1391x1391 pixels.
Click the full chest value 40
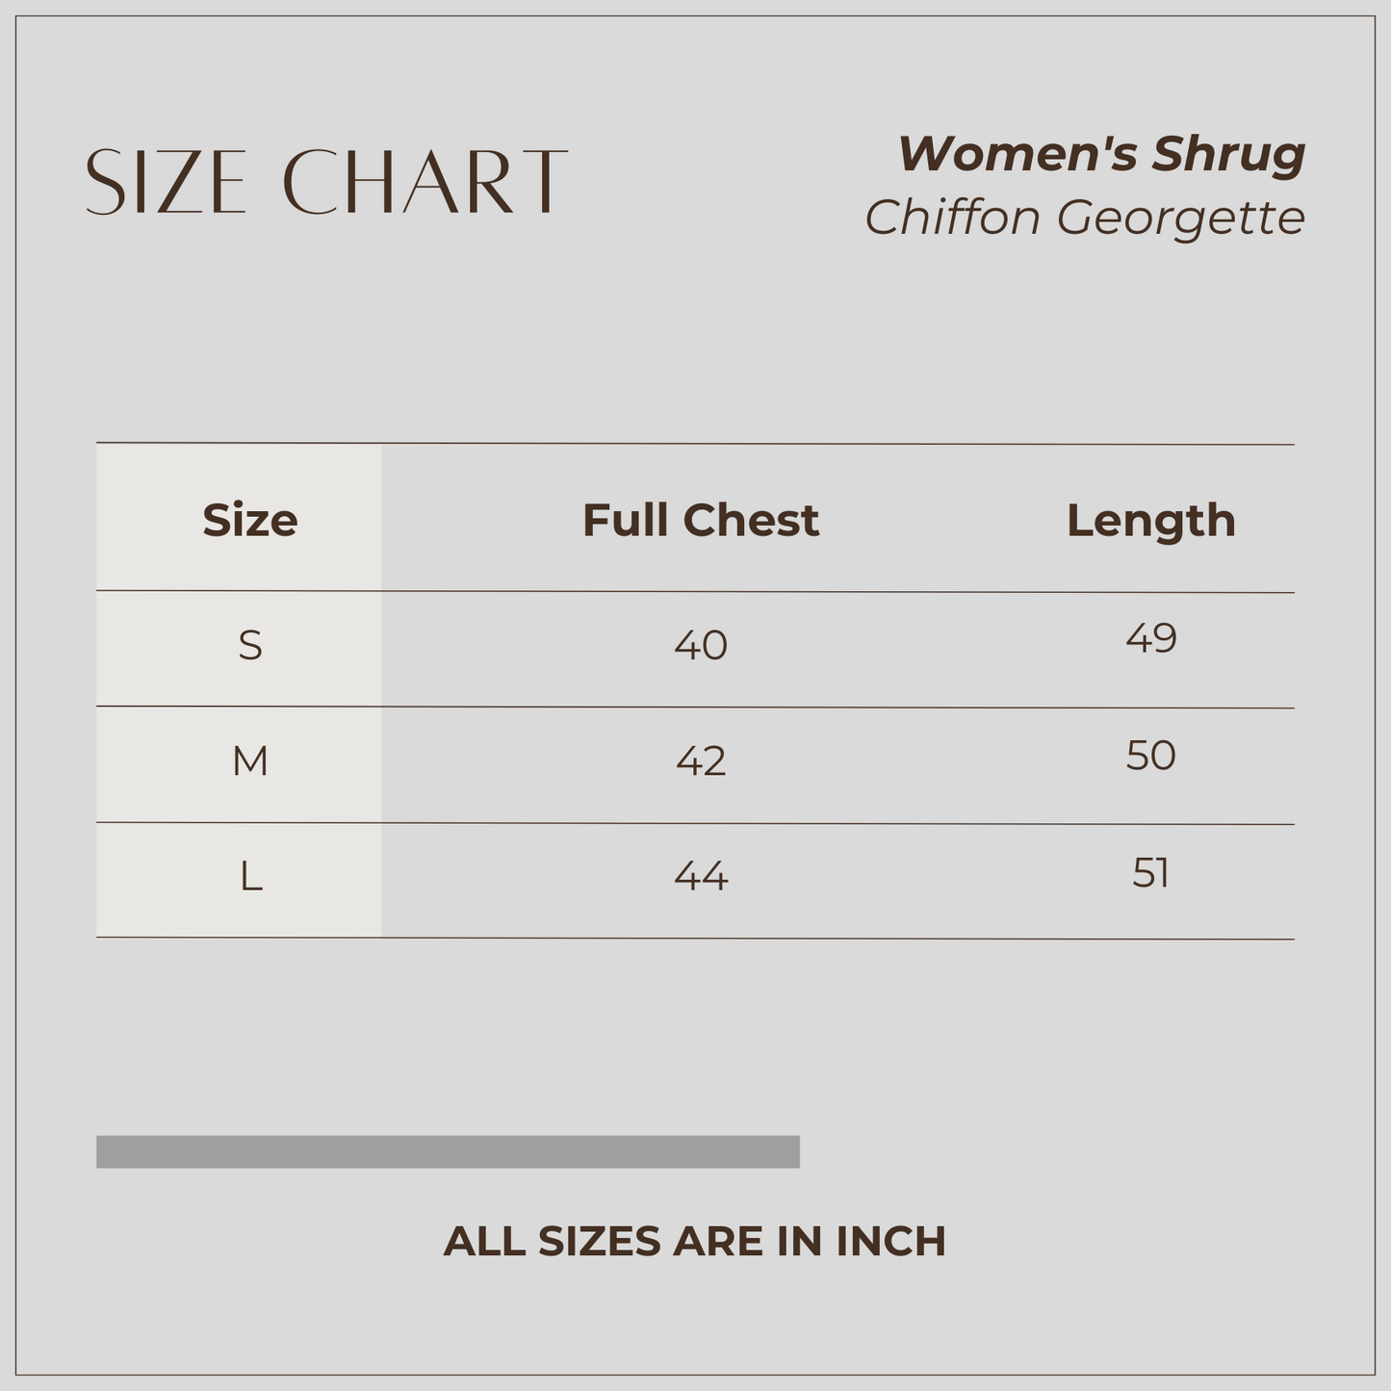click(701, 645)
